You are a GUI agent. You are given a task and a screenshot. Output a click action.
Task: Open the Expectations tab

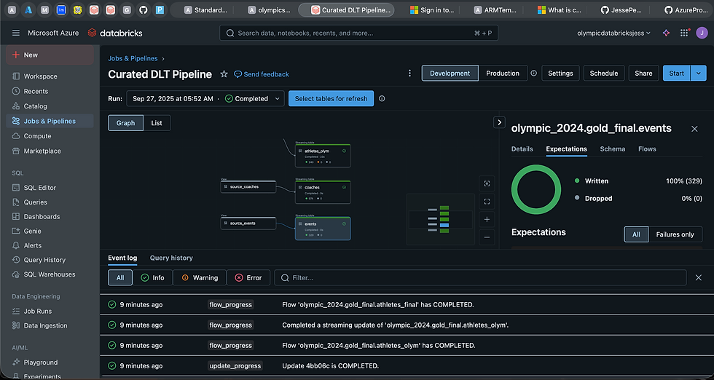pos(567,149)
